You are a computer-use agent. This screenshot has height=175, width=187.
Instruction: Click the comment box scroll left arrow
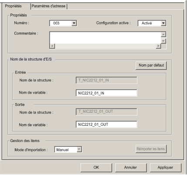coord(52,46)
